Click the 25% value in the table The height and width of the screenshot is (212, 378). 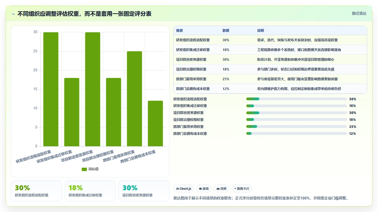point(226,79)
